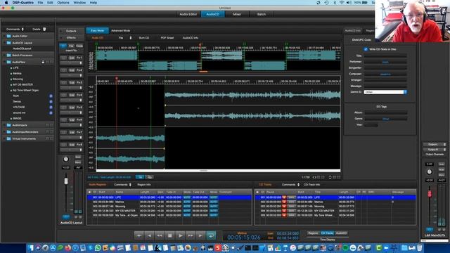Click the main output red fader
The height and width of the screenshot is (253, 450).
tap(430, 194)
